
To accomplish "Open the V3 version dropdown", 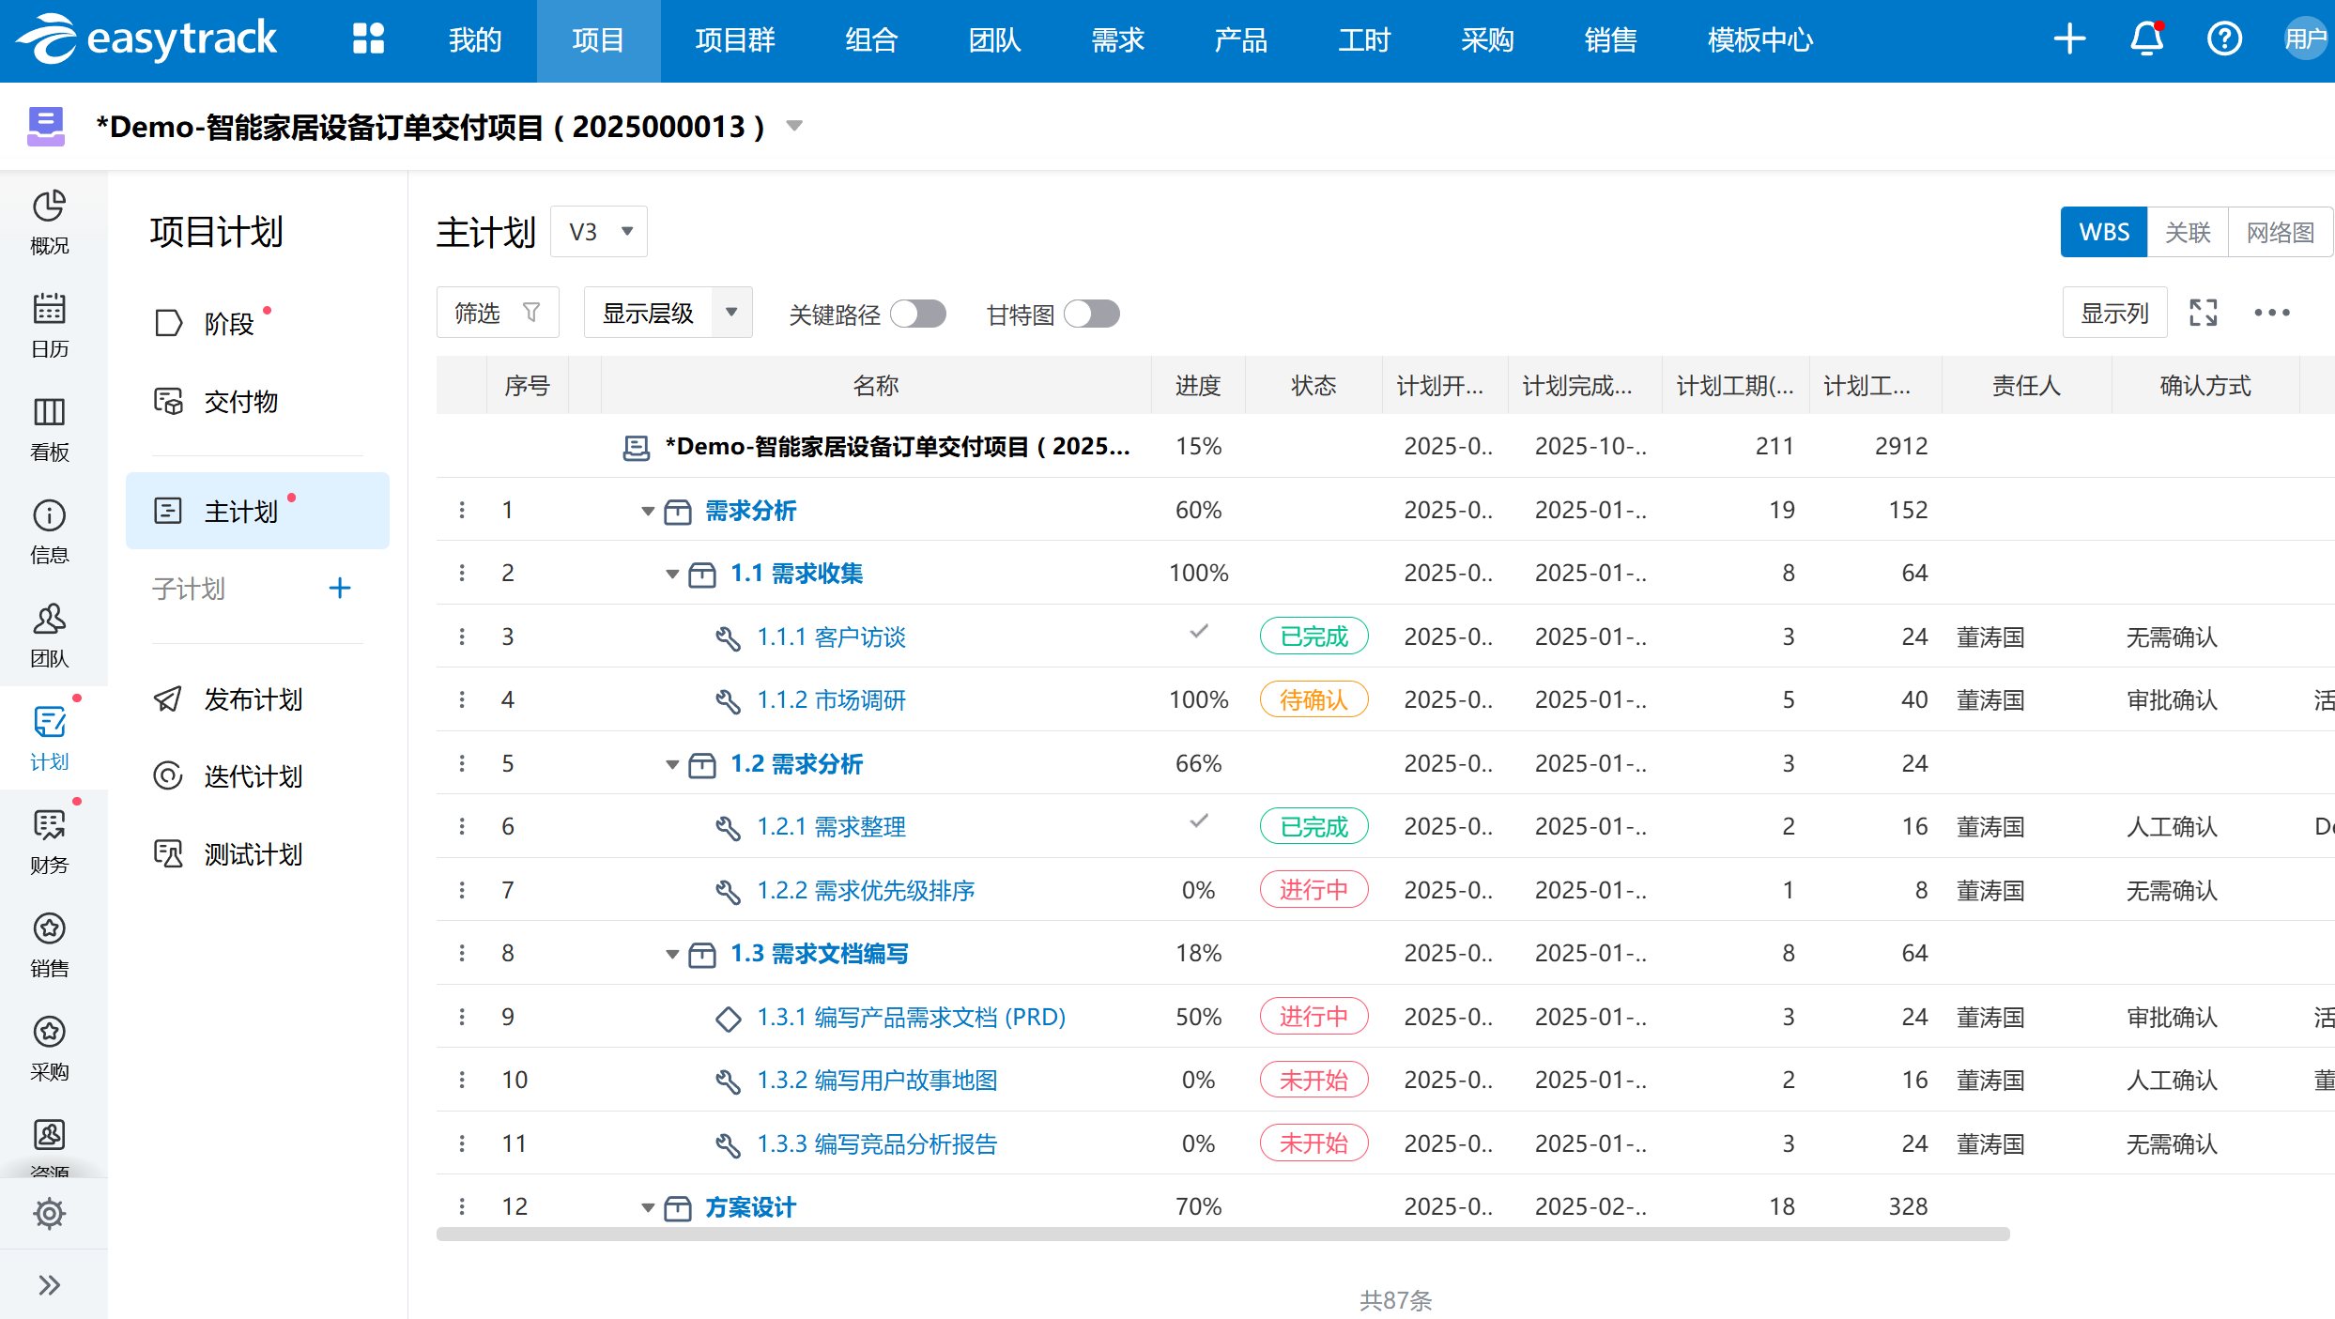I will tap(598, 231).
